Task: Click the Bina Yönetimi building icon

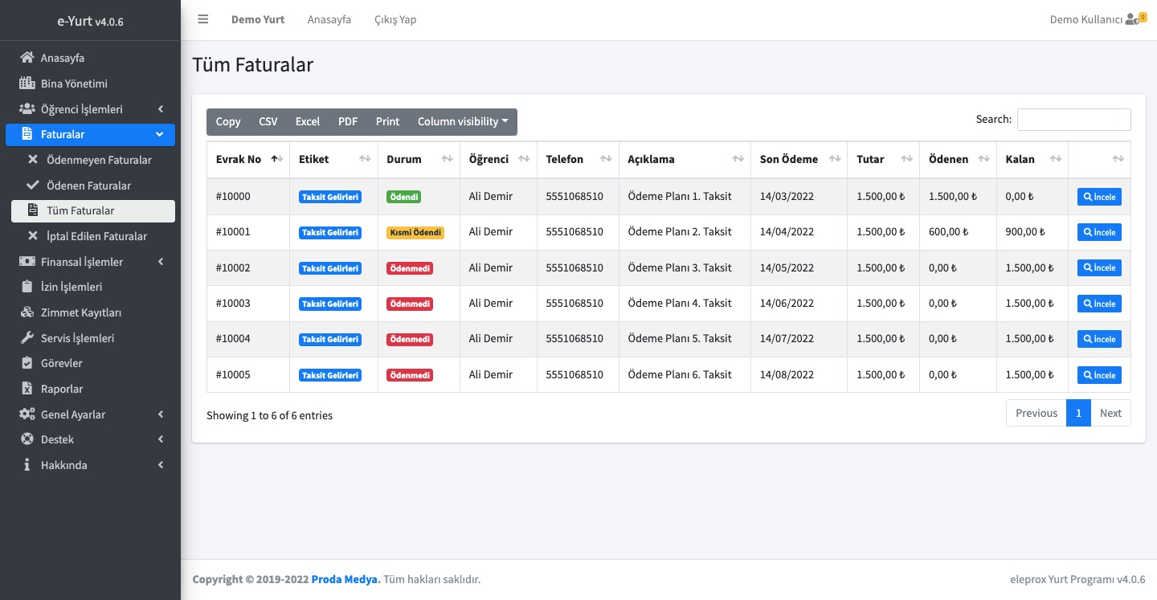Action: (27, 84)
